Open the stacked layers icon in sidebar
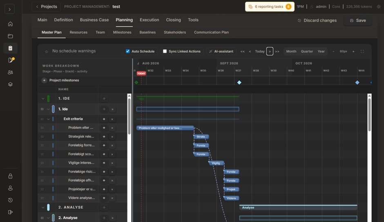384x222 pixels. click(x=10, y=84)
